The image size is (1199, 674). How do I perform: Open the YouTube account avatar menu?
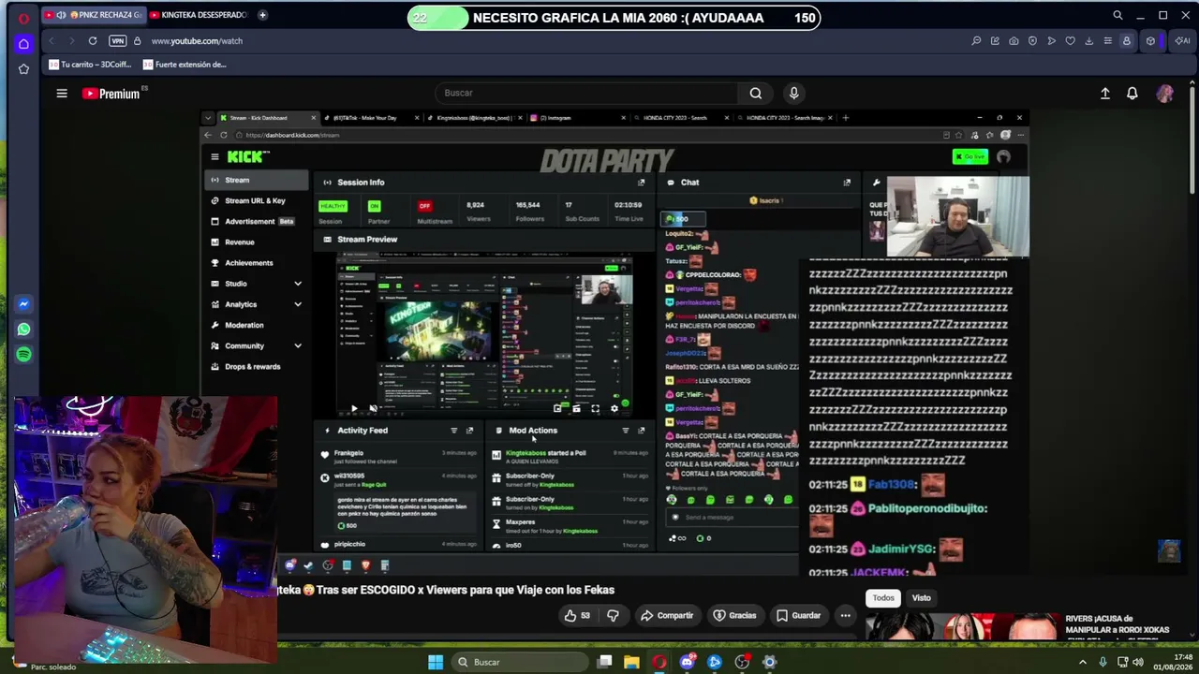tap(1165, 94)
